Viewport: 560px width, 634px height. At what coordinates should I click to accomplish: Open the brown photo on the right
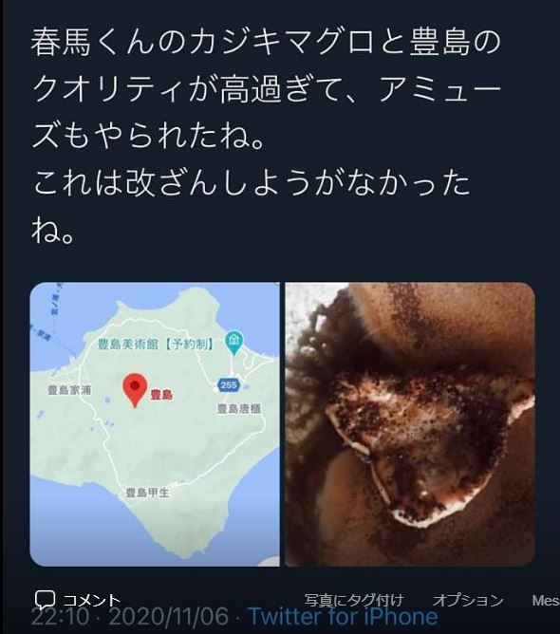click(410, 424)
